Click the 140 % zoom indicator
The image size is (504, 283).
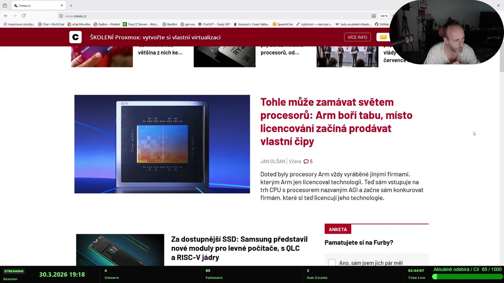[x=384, y=16]
